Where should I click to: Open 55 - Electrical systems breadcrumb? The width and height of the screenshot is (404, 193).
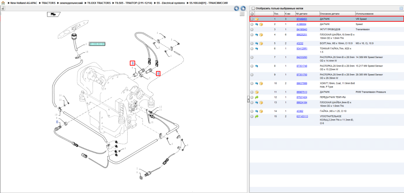170,3
